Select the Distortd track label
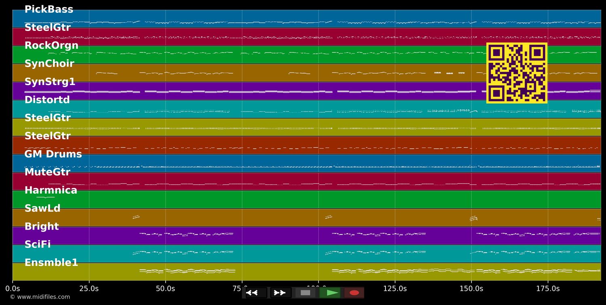This screenshot has height=305, width=606. tap(47, 100)
